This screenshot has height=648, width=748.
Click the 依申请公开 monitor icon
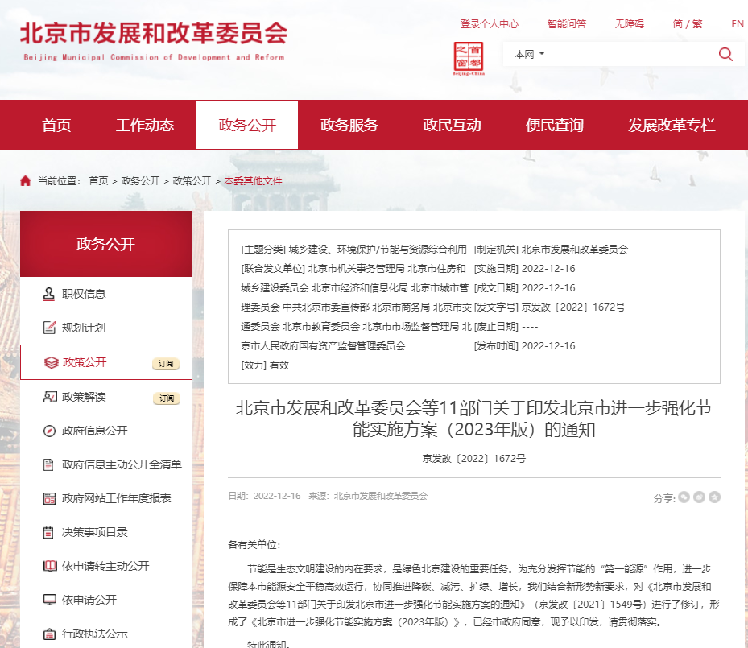tap(49, 600)
